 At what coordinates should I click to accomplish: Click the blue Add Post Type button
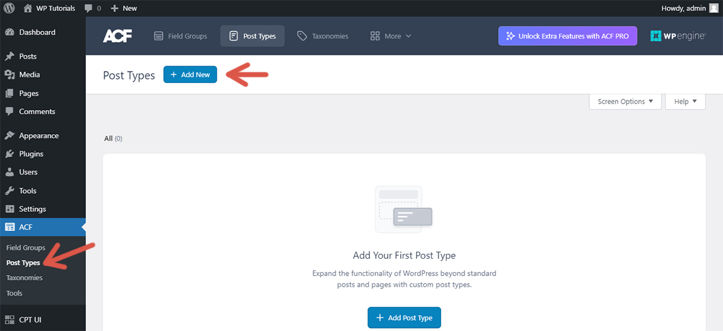[x=404, y=318]
